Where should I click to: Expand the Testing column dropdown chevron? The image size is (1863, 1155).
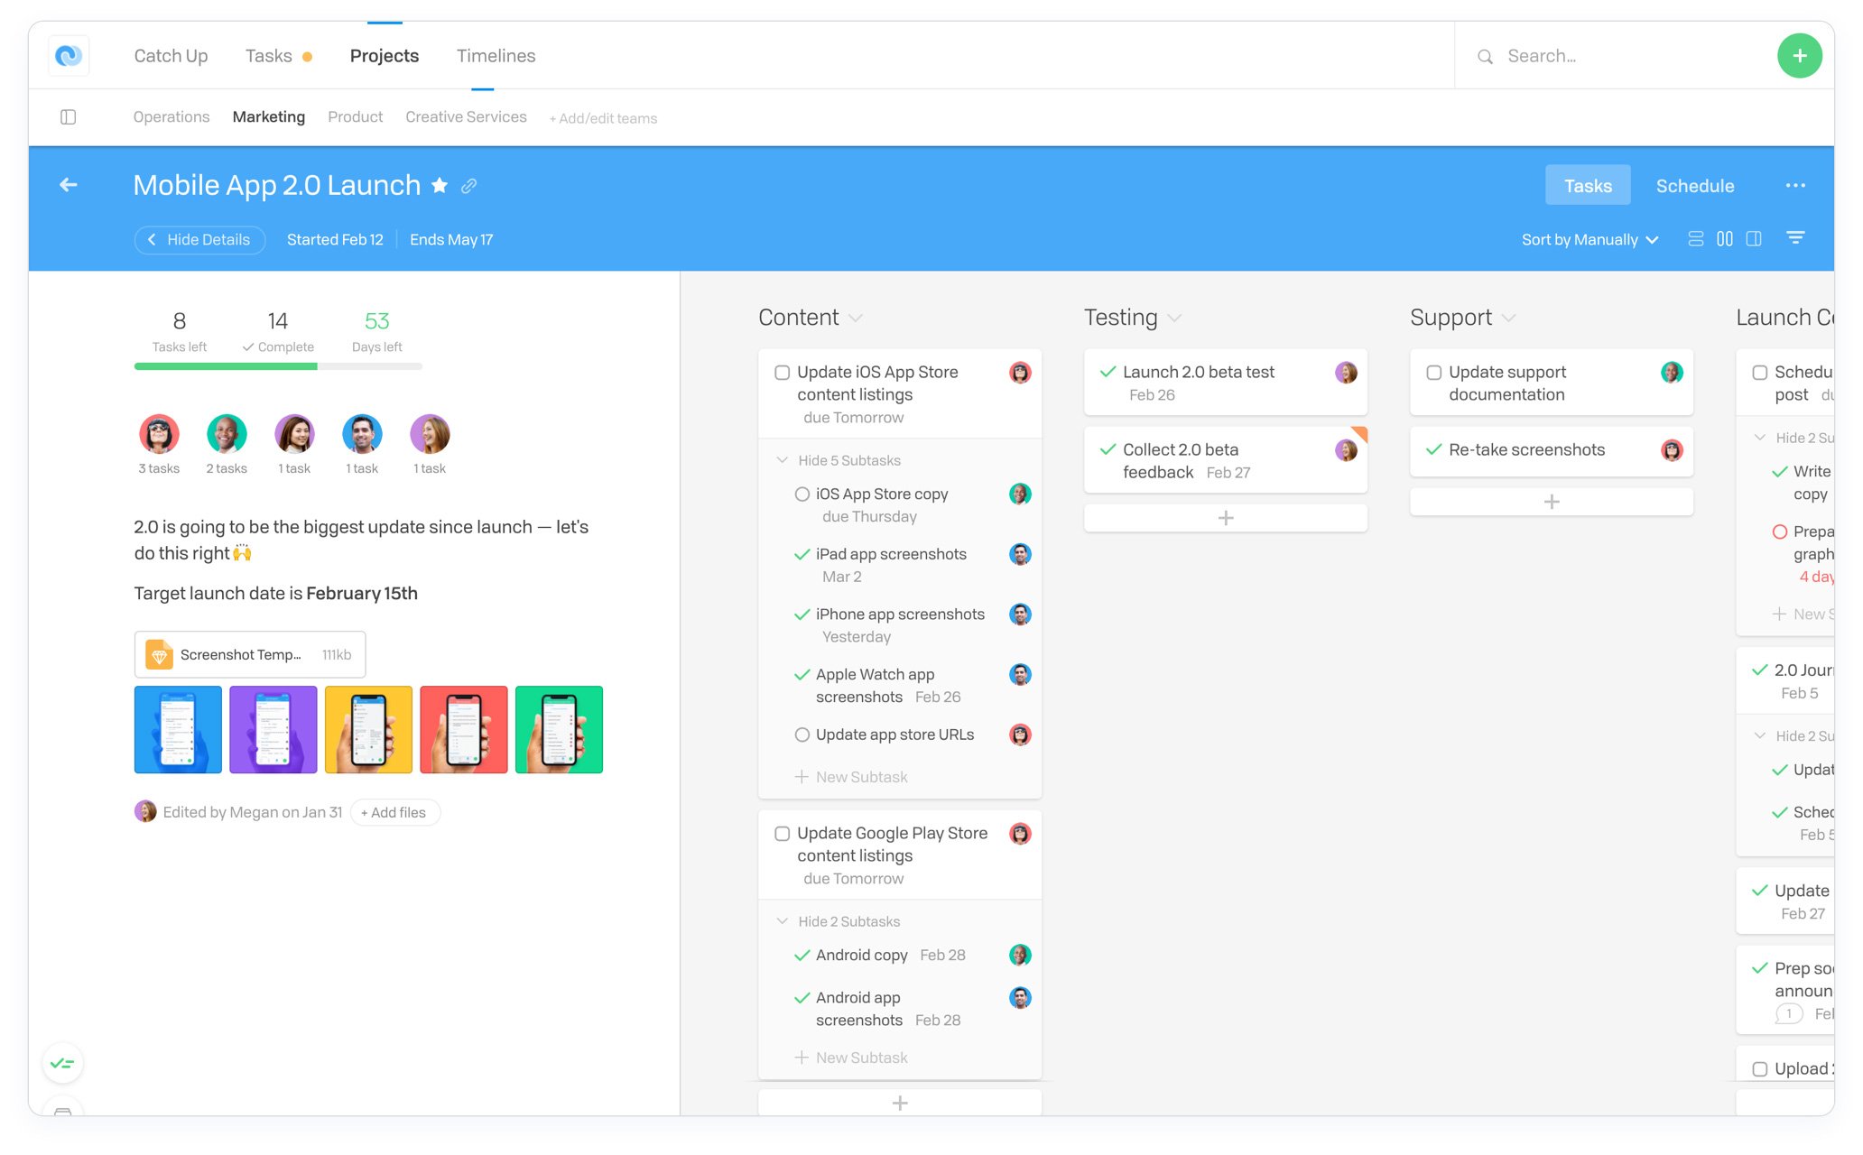pyautogui.click(x=1174, y=319)
